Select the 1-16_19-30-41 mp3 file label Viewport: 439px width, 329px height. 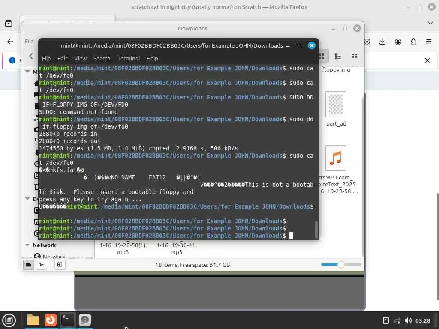point(176,248)
